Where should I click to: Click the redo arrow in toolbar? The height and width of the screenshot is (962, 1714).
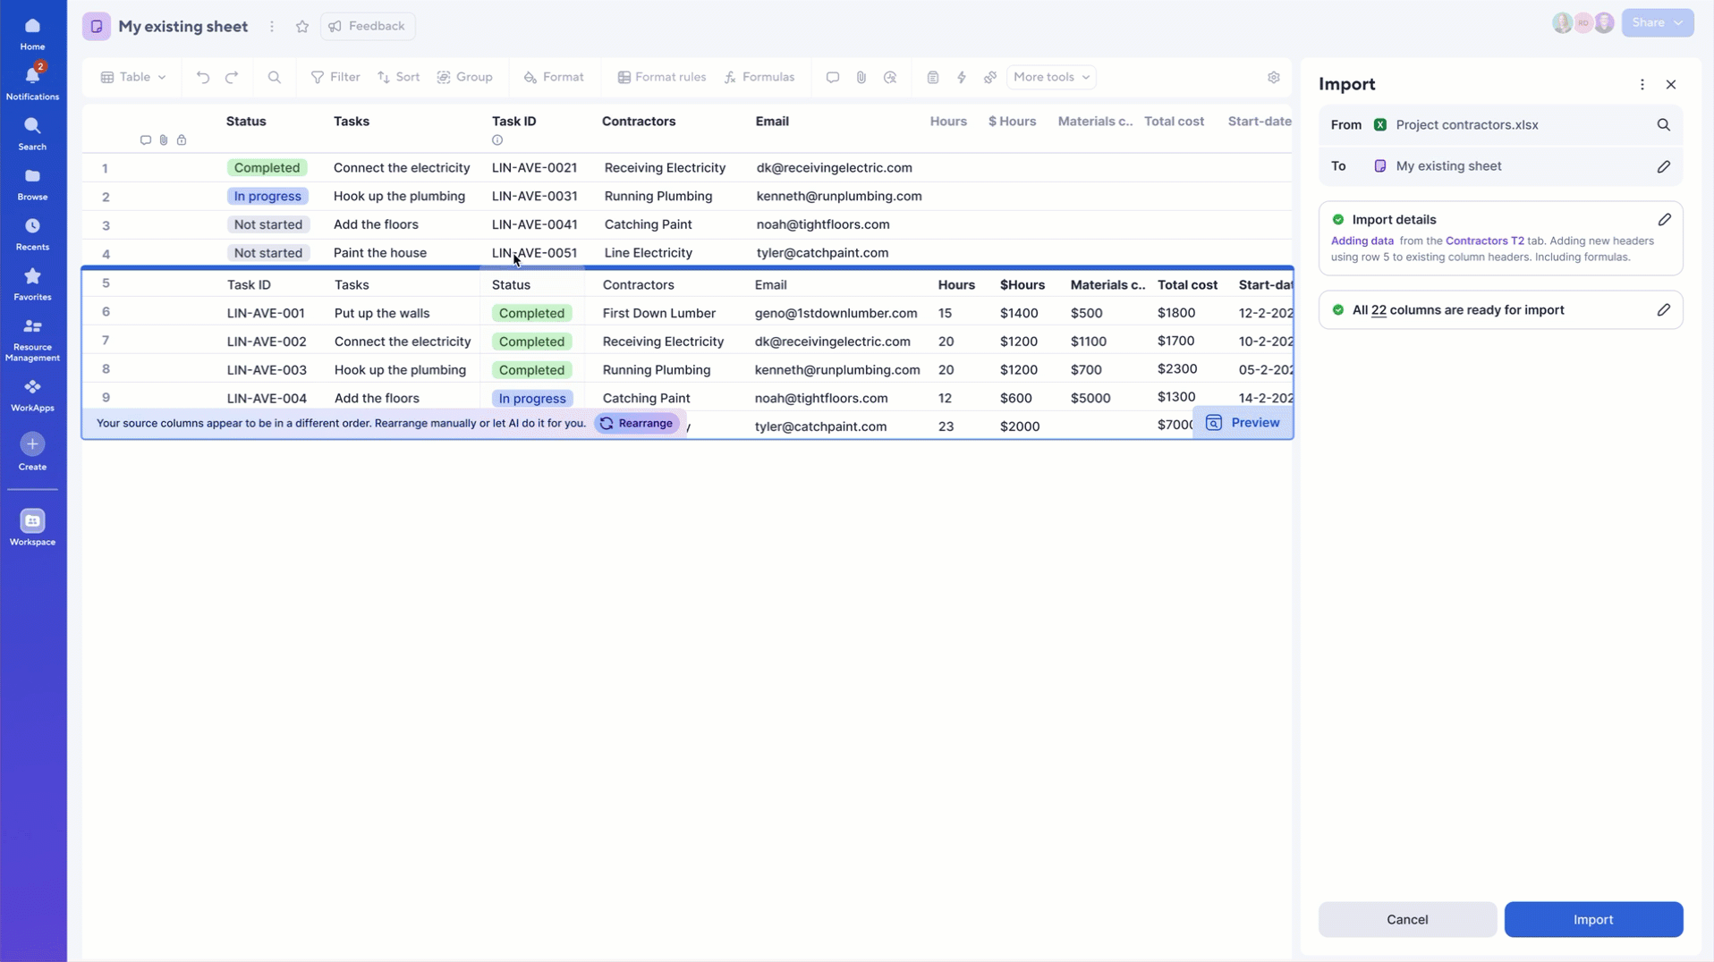click(232, 78)
